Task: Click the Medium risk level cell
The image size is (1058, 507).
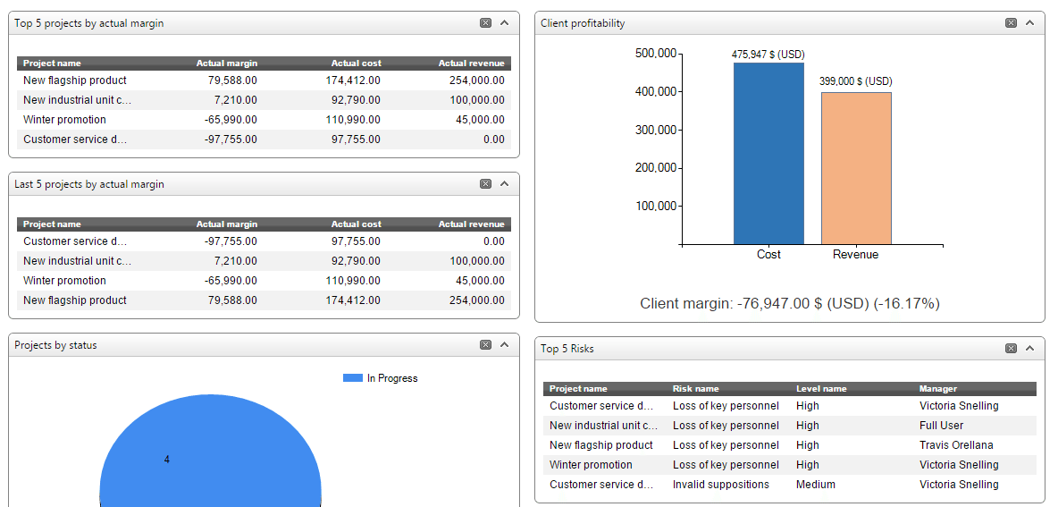Action: pyautogui.click(x=815, y=484)
